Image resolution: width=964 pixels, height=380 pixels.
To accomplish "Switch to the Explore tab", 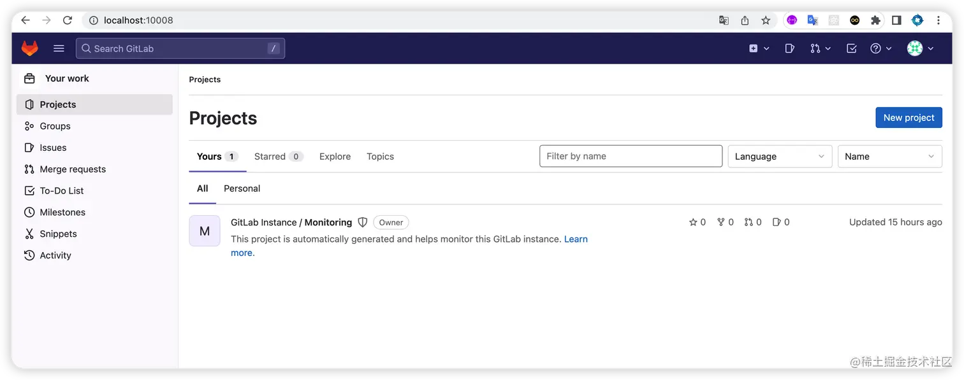I will (335, 157).
